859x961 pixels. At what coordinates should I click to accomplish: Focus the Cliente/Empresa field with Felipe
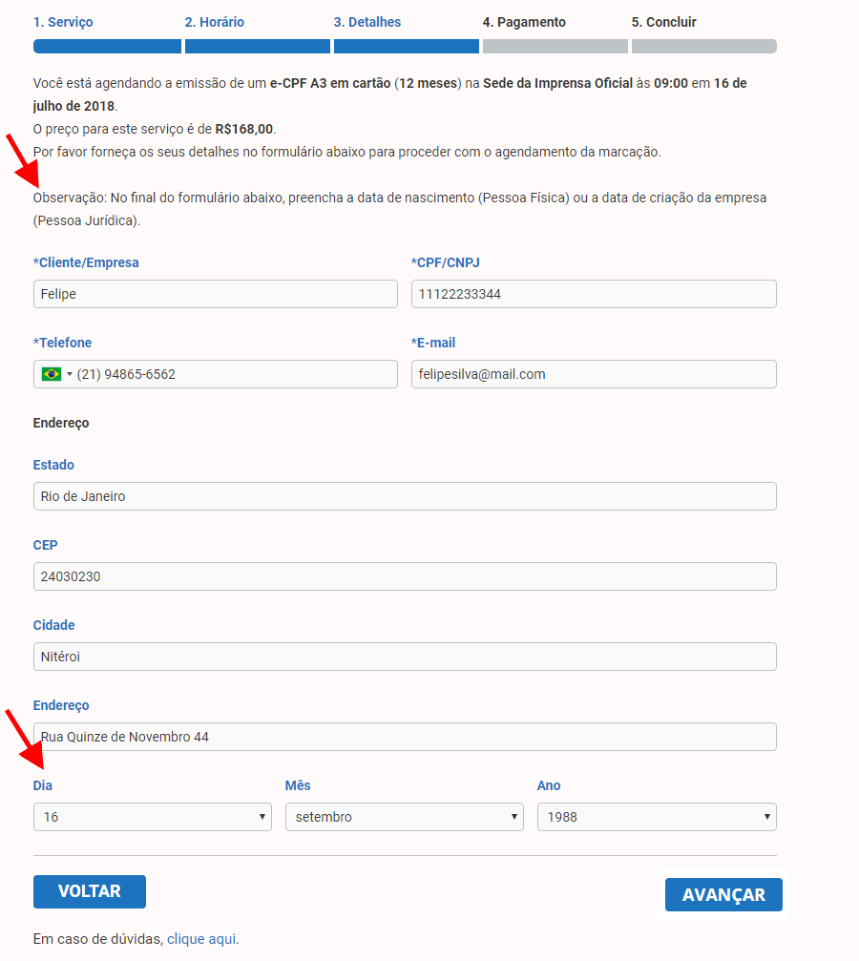click(x=215, y=294)
